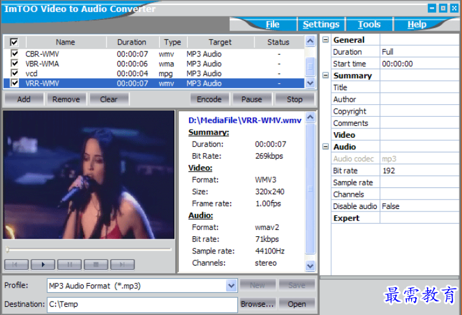Select the VBR-WMA row in file list
This screenshot has height=315, width=462.
coord(154,64)
